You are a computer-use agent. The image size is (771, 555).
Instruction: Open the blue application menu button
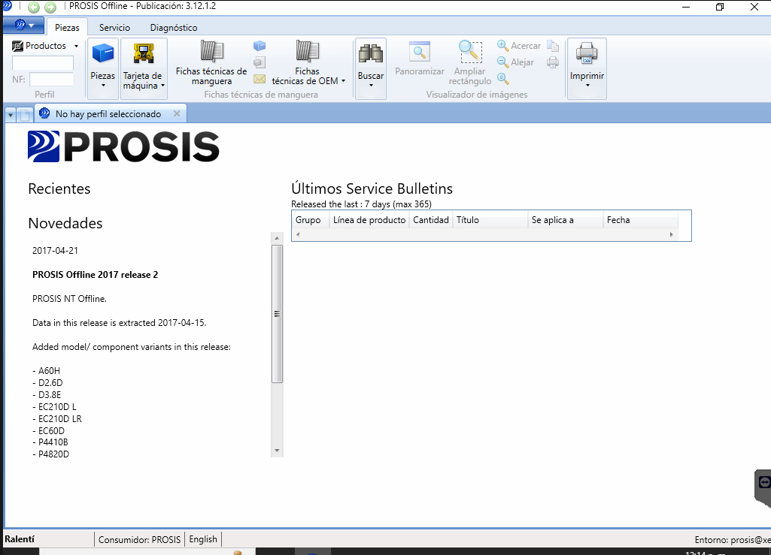tap(23, 26)
